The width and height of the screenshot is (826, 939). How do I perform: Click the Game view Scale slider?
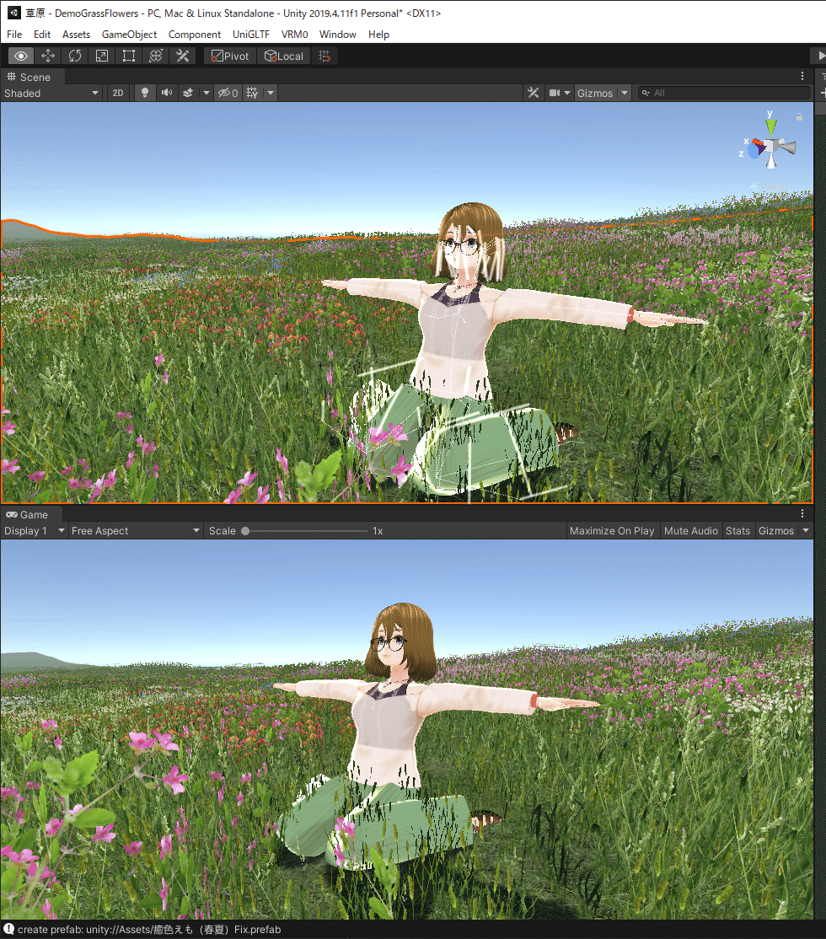[305, 530]
